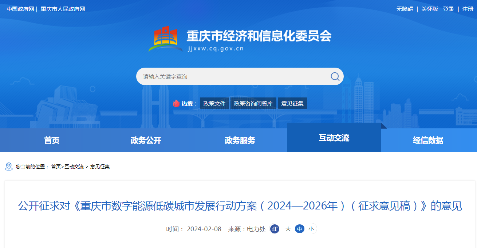
Task: Open the 政务公开 navigation tab
Action: (146, 140)
